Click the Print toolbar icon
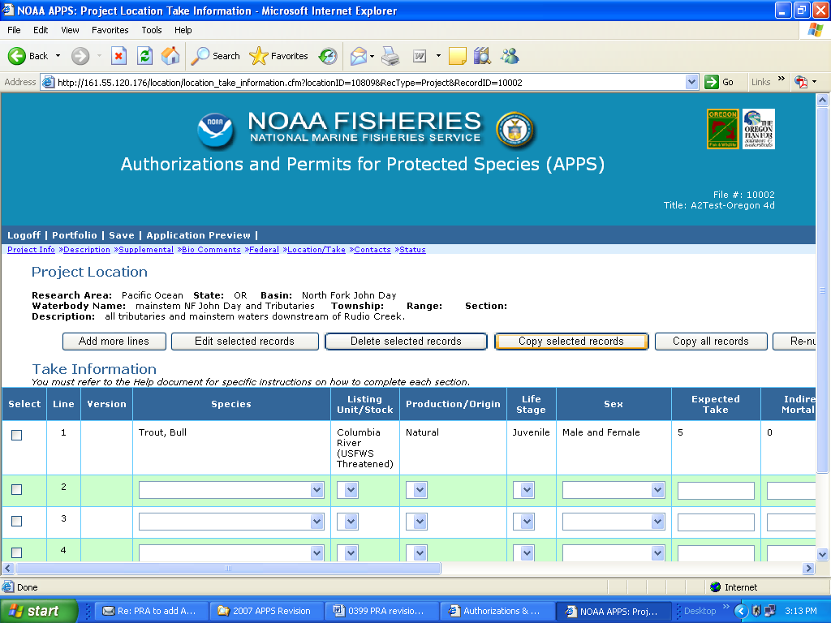 click(390, 56)
